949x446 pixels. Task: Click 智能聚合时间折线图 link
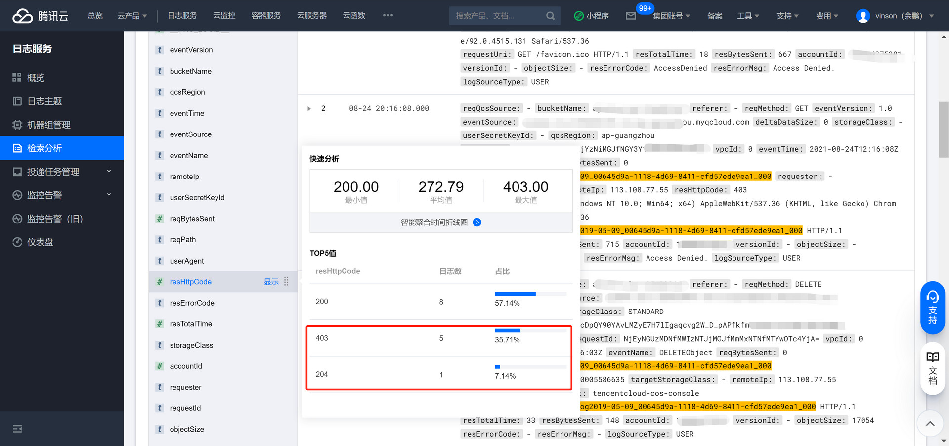pos(434,223)
